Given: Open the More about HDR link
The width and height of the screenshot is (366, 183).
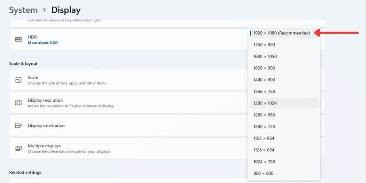Looking at the screenshot, I should coord(43,43).
